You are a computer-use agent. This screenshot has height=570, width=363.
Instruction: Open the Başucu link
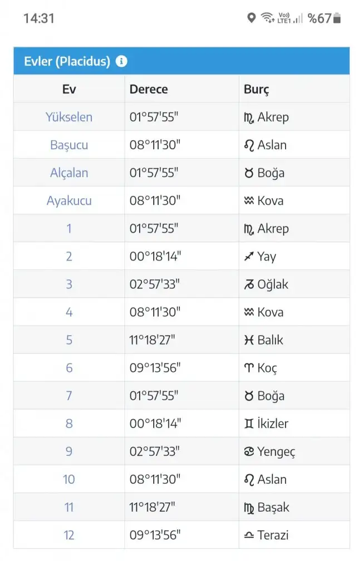pos(69,145)
